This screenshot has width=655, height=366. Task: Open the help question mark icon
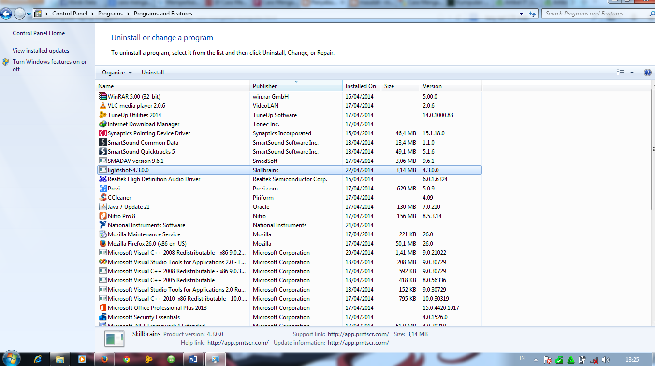pos(648,73)
